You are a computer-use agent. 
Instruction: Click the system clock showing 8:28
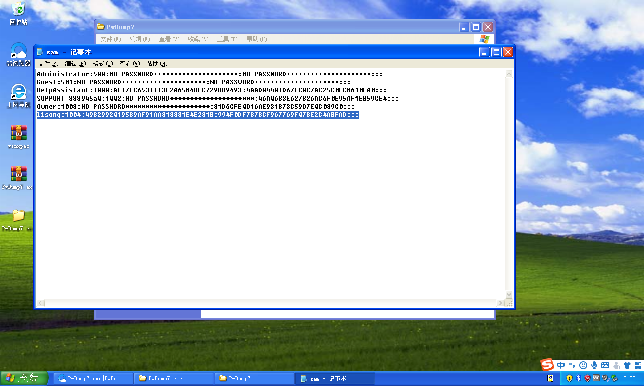(x=629, y=378)
